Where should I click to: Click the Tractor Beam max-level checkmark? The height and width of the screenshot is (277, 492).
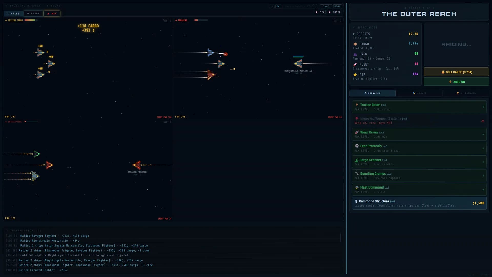(x=483, y=107)
